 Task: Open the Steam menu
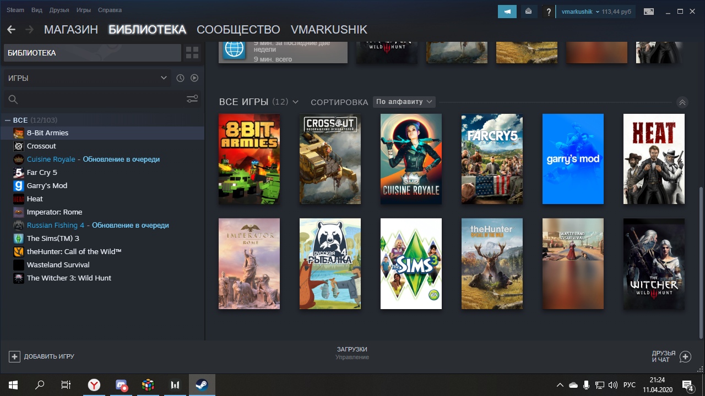coord(15,10)
